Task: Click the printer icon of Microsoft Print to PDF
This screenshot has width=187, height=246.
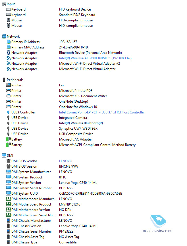Action: pyautogui.click(x=9, y=91)
